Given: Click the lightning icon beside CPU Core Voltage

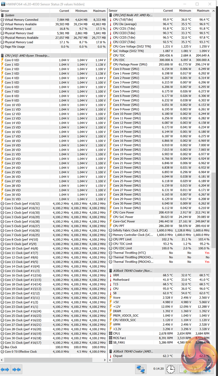Looking at the screenshot, I should coord(111,46).
